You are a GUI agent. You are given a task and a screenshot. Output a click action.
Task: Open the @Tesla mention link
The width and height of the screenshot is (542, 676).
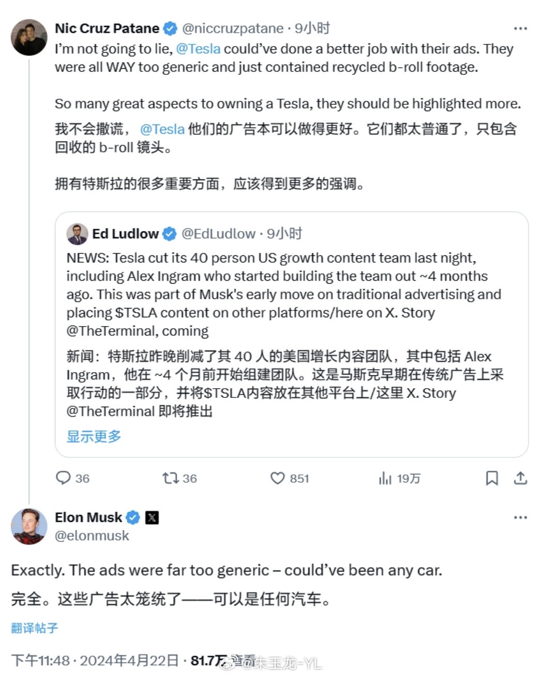pos(198,49)
